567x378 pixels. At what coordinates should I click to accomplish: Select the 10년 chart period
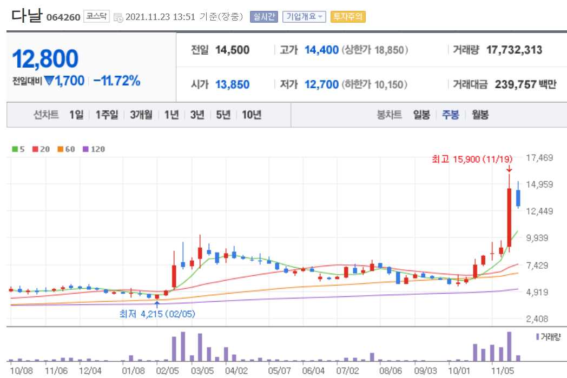pyautogui.click(x=252, y=115)
